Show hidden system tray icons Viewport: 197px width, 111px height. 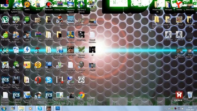click(165, 109)
